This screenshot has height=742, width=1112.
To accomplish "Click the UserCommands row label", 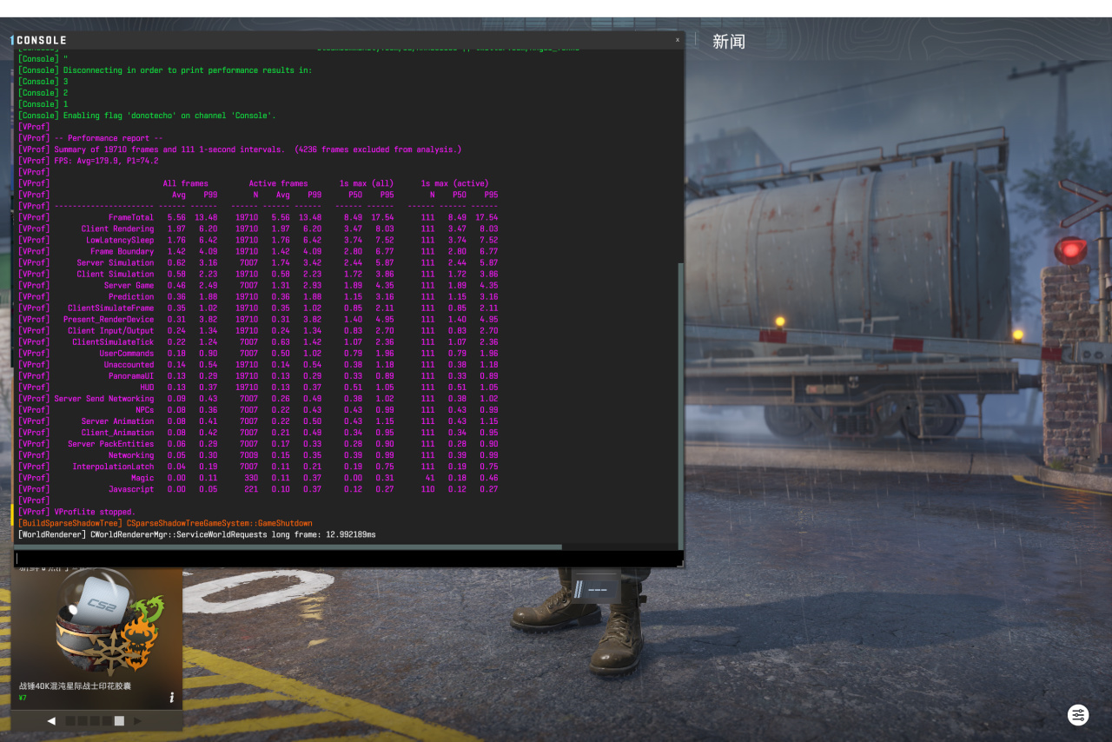I will pyautogui.click(x=127, y=353).
